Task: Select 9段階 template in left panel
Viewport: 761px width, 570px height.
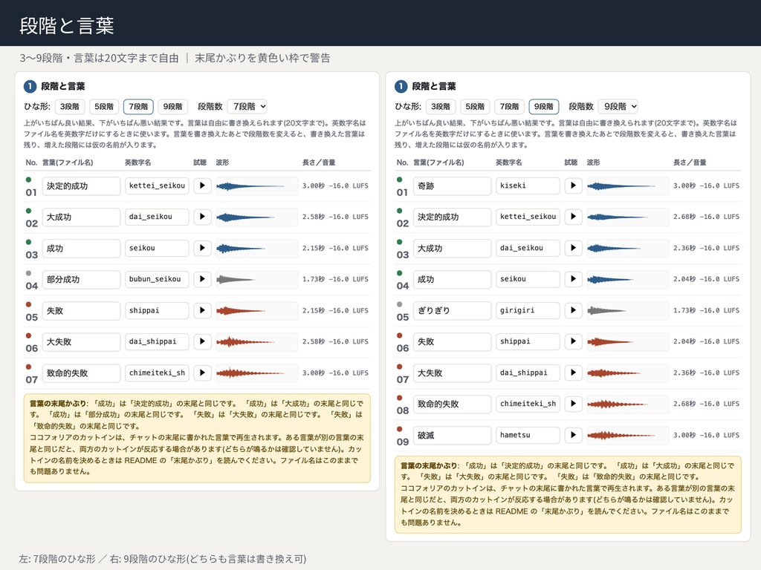Action: pyautogui.click(x=172, y=107)
